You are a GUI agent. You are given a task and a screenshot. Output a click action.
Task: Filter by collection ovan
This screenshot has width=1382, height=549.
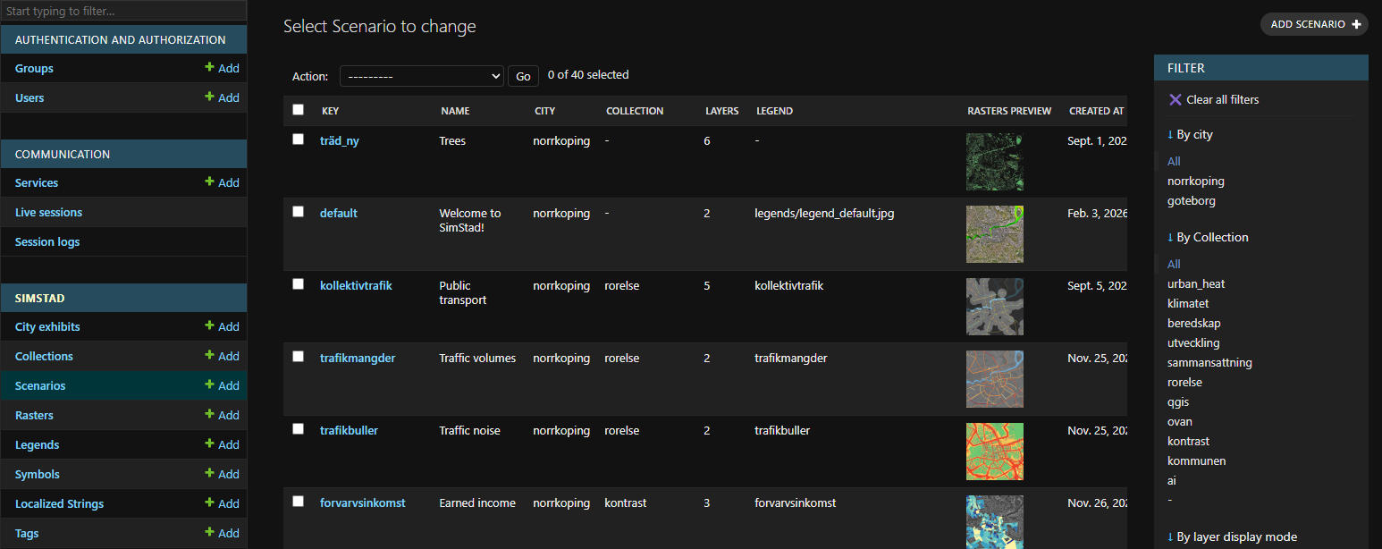point(1180,421)
